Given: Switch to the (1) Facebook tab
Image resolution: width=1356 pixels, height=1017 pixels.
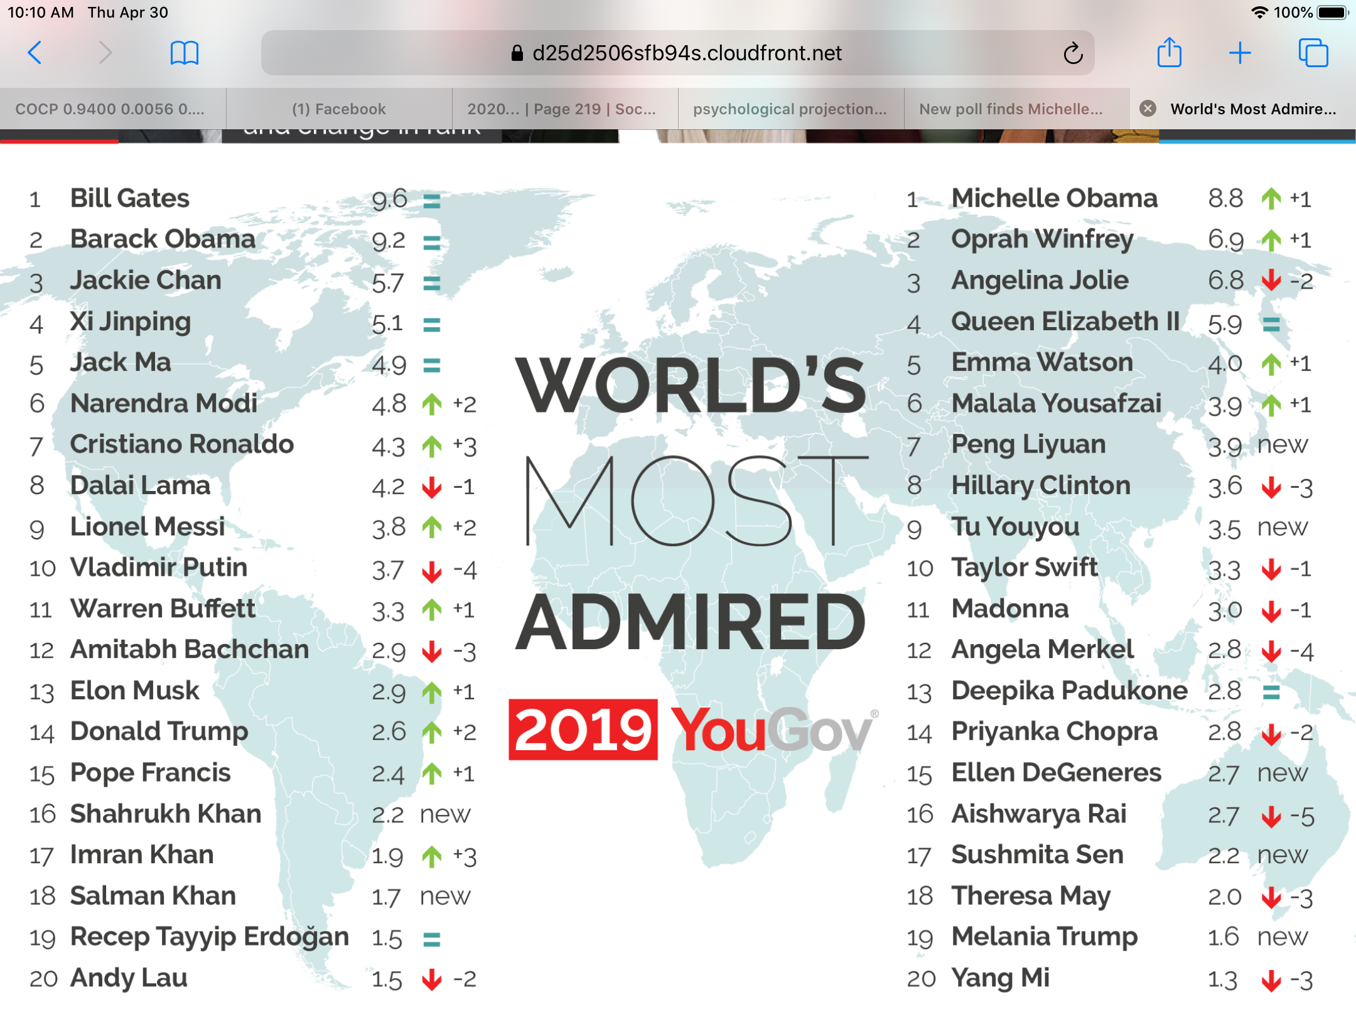Looking at the screenshot, I should [339, 109].
